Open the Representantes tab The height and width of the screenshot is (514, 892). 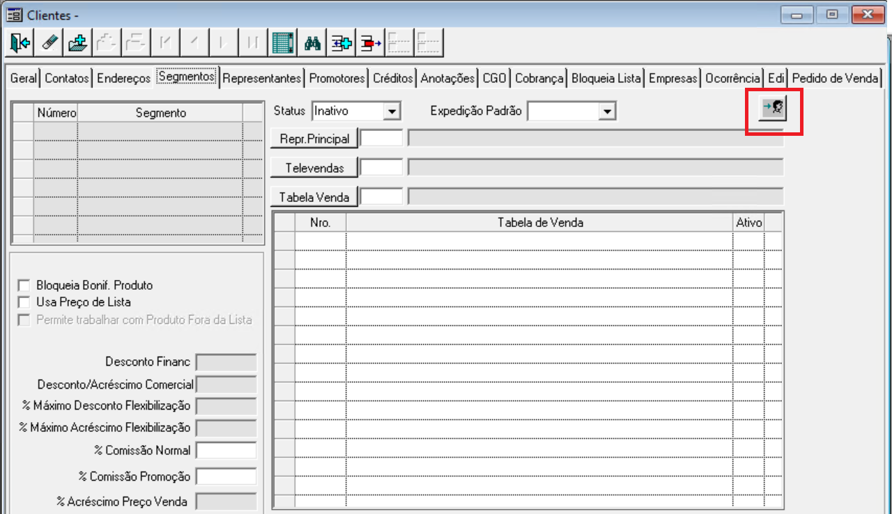[262, 79]
